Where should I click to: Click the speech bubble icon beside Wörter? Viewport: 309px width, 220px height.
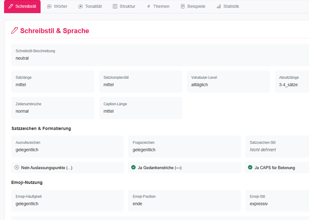[x=49, y=7]
